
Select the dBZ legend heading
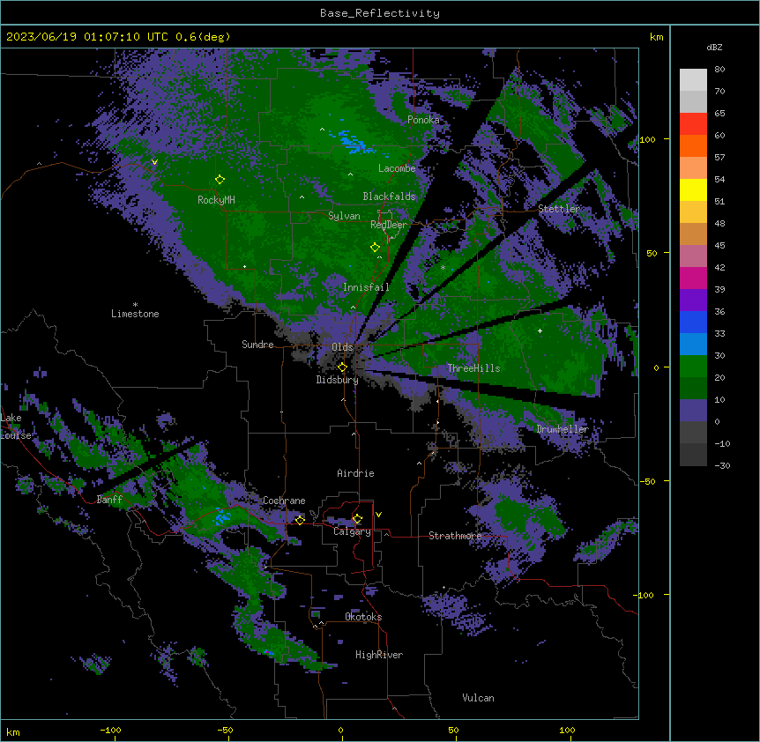click(714, 48)
